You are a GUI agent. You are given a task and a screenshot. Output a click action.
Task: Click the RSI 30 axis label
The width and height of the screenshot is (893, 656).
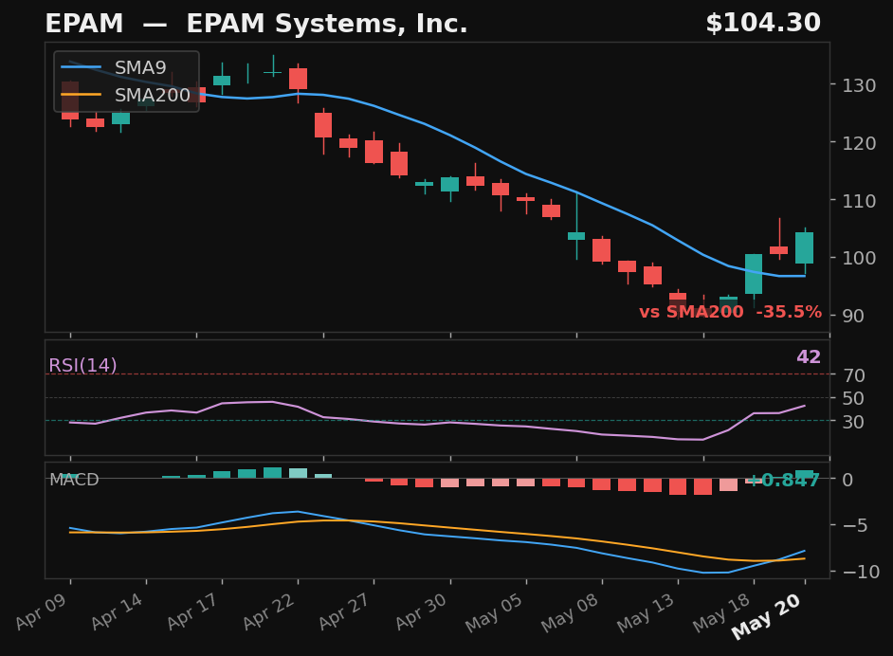(x=854, y=422)
